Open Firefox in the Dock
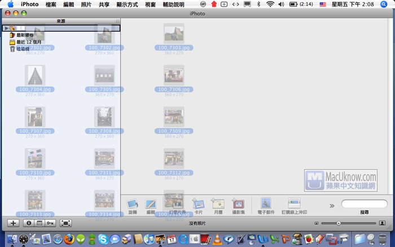The height and width of the screenshot is (247, 395). click(69, 239)
